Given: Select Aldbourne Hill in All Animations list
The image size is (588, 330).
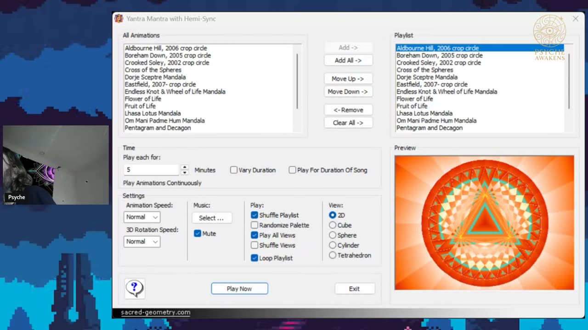Looking at the screenshot, I should 166,48.
